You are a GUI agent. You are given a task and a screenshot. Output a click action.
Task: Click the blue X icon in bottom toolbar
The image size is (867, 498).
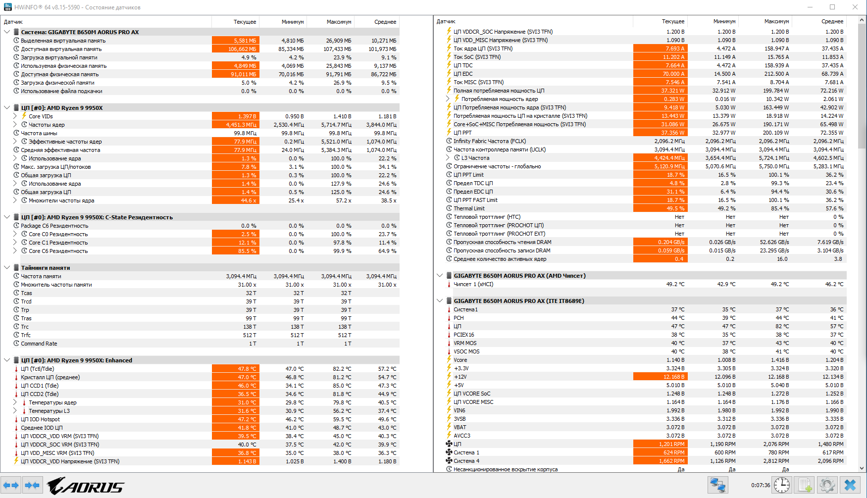pos(850,485)
